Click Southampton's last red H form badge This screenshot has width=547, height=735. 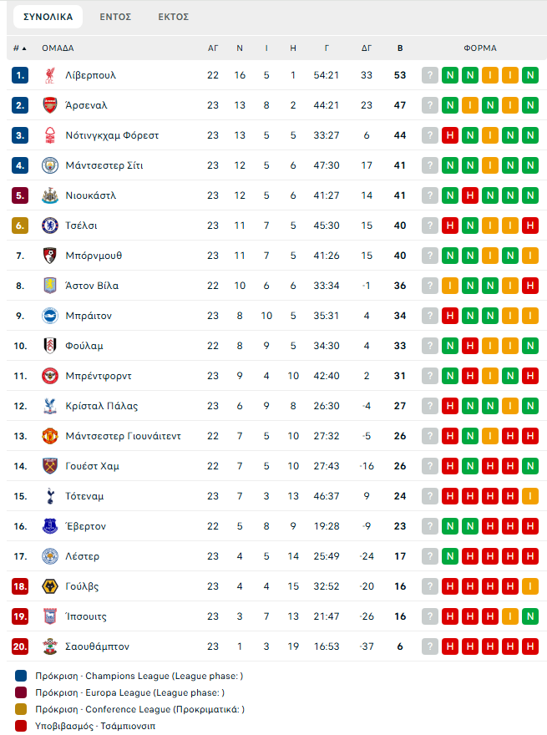pyautogui.click(x=530, y=646)
